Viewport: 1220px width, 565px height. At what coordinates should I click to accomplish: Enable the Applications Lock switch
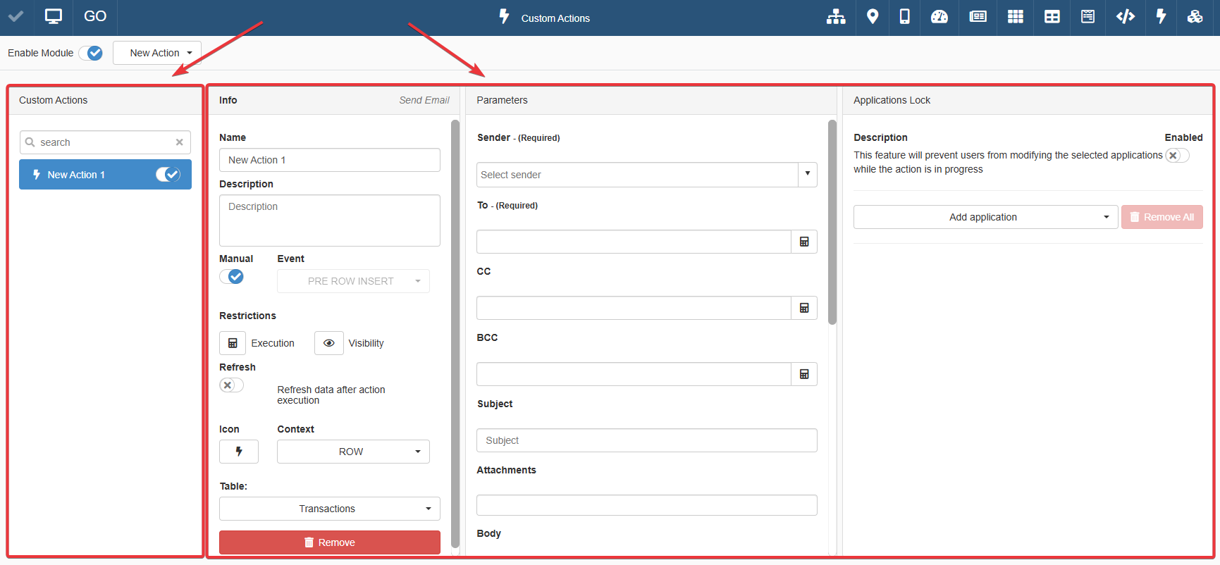pyautogui.click(x=1177, y=156)
